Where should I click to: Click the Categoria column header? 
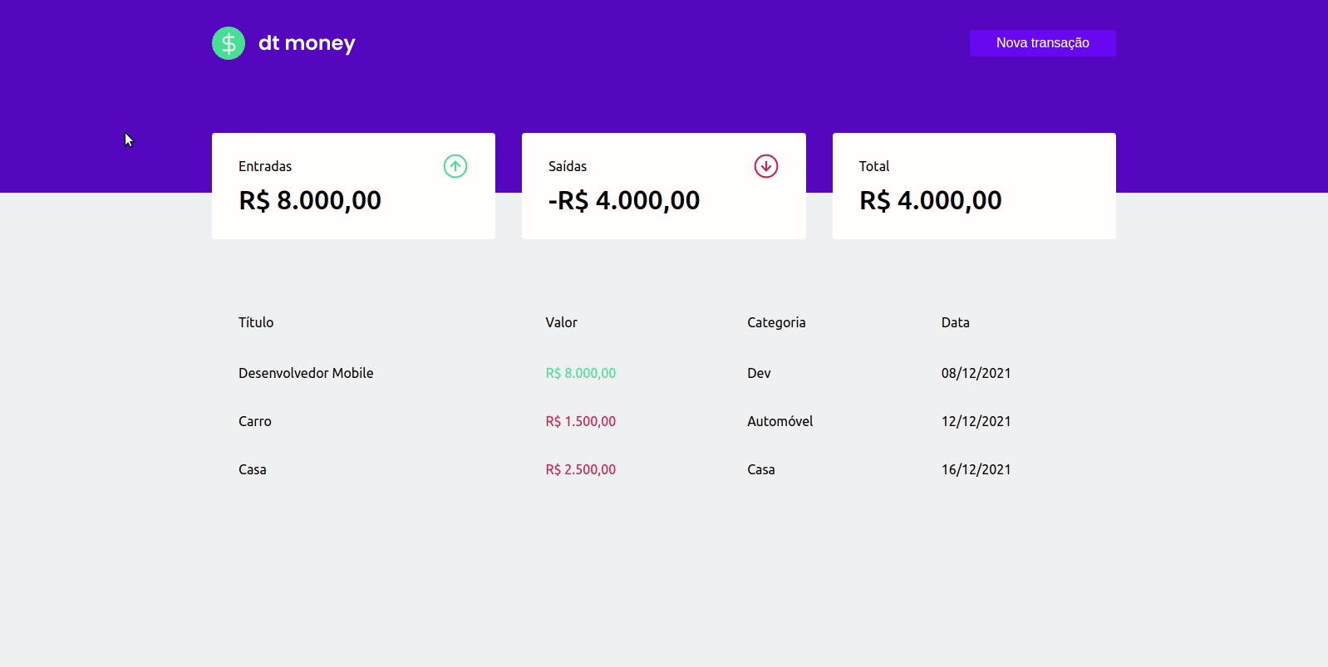pyautogui.click(x=776, y=322)
